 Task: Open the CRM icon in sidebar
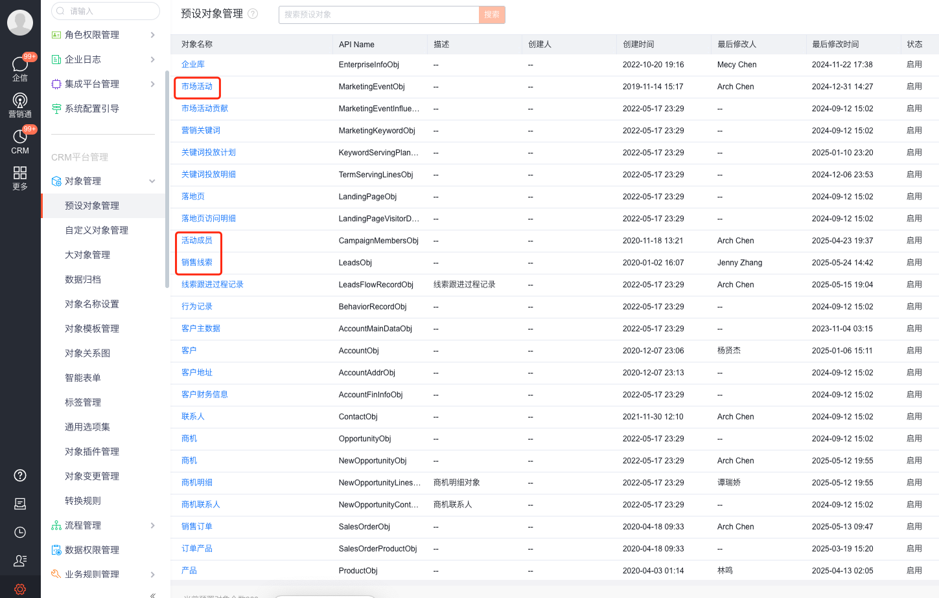click(20, 140)
